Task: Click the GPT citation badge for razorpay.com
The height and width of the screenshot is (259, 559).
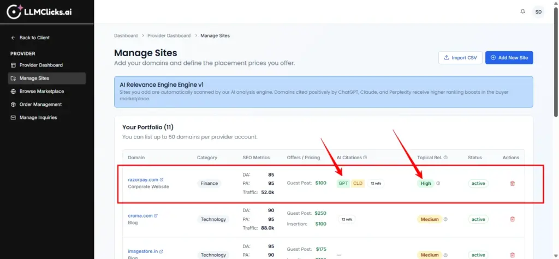Action: pyautogui.click(x=343, y=183)
